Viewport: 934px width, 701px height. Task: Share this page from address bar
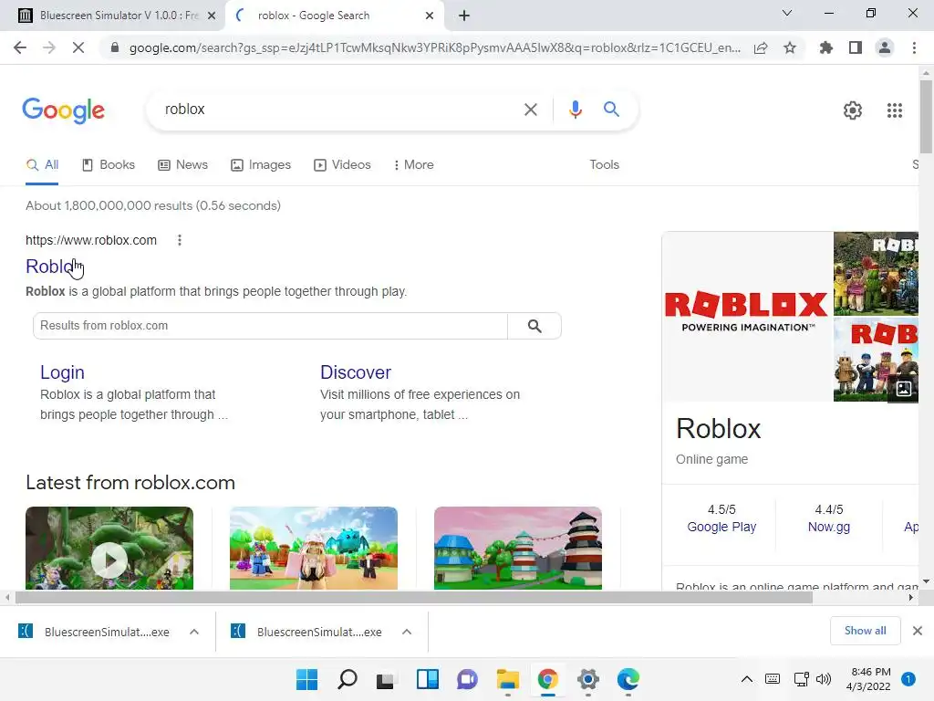(x=761, y=47)
